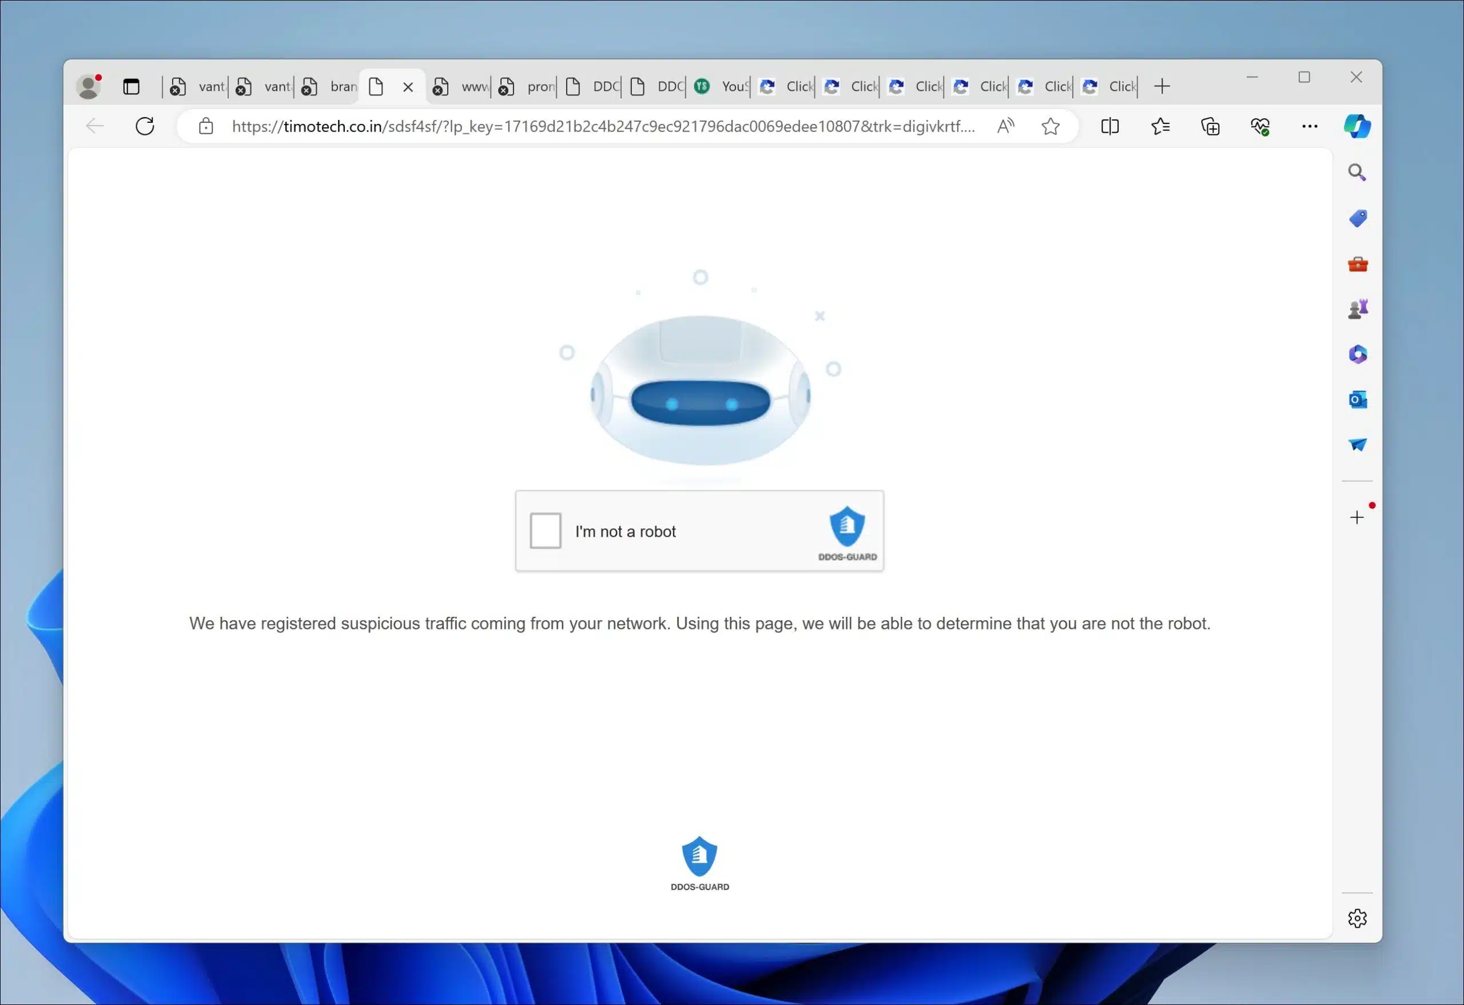Switch to the second 'vant' tab
The width and height of the screenshot is (1464, 1005).
click(261, 86)
